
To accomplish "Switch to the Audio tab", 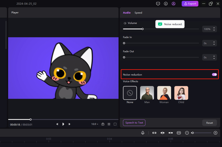I will pos(127,13).
